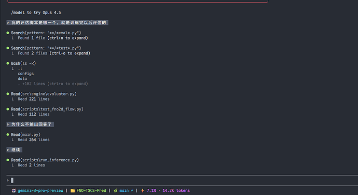Click the Read(main.py) line
The width and height of the screenshot is (358, 195).
pyautogui.click(x=25, y=134)
